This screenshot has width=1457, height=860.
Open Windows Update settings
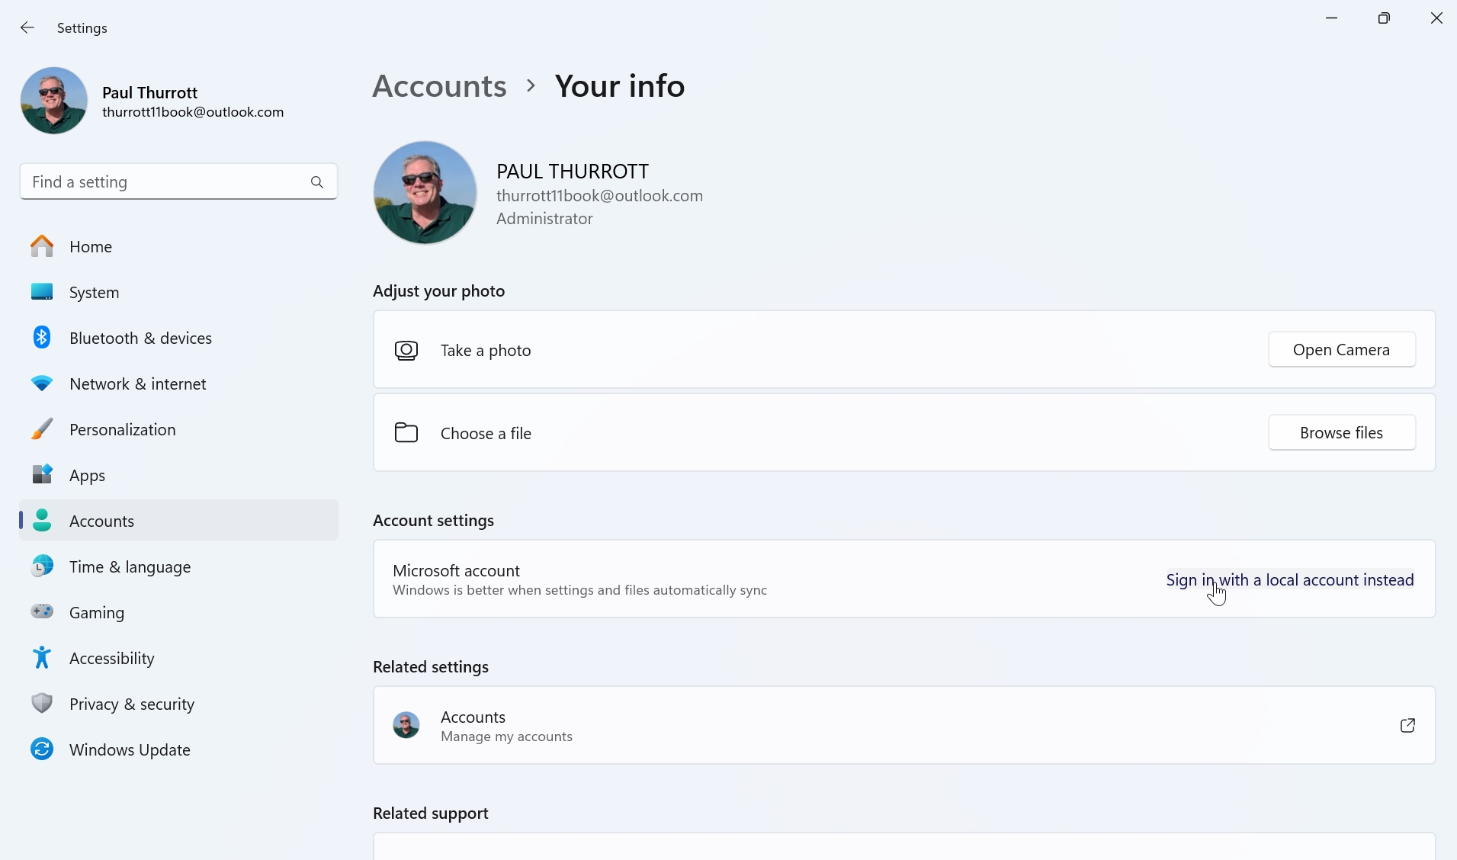(130, 749)
